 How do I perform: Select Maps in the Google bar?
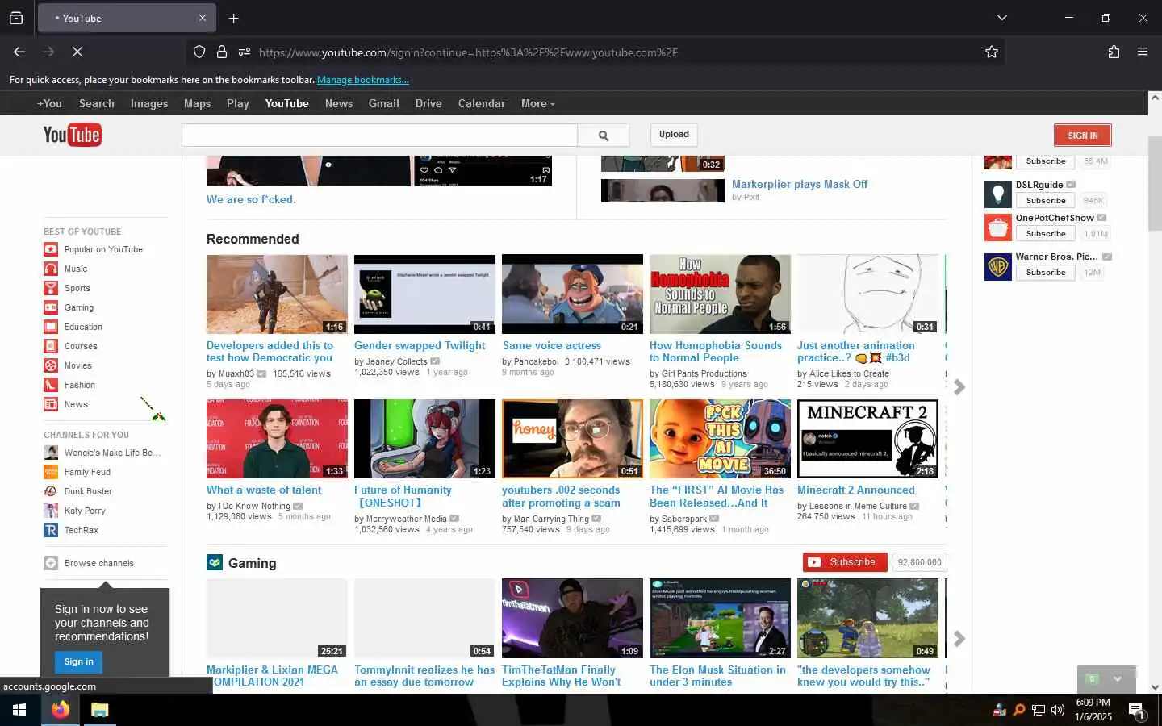click(197, 103)
